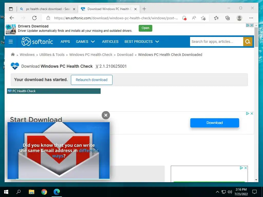Open Windows PC Health Check breadcrumb link
Screen dimensions: 263x197
pos(91,55)
